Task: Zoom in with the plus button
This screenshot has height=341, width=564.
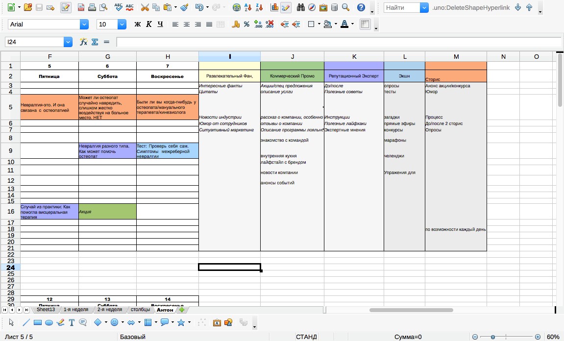Action: point(538,337)
